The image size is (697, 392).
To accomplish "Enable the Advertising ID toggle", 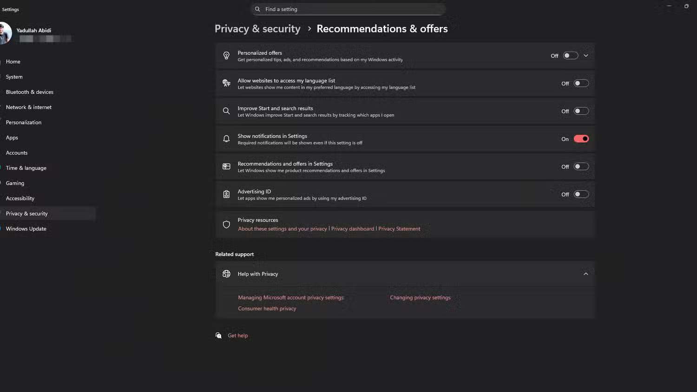I will tap(581, 194).
